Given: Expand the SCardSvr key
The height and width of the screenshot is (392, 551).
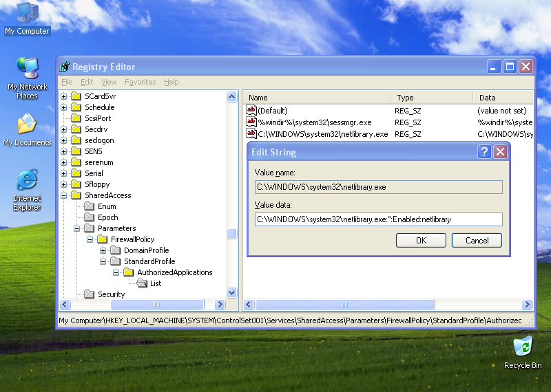Looking at the screenshot, I should tap(63, 96).
